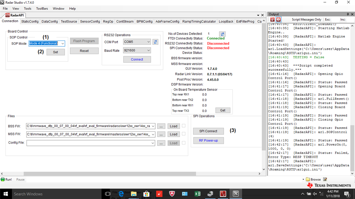Pin the Output panel
355x199 pixels.
(x=347, y=14)
